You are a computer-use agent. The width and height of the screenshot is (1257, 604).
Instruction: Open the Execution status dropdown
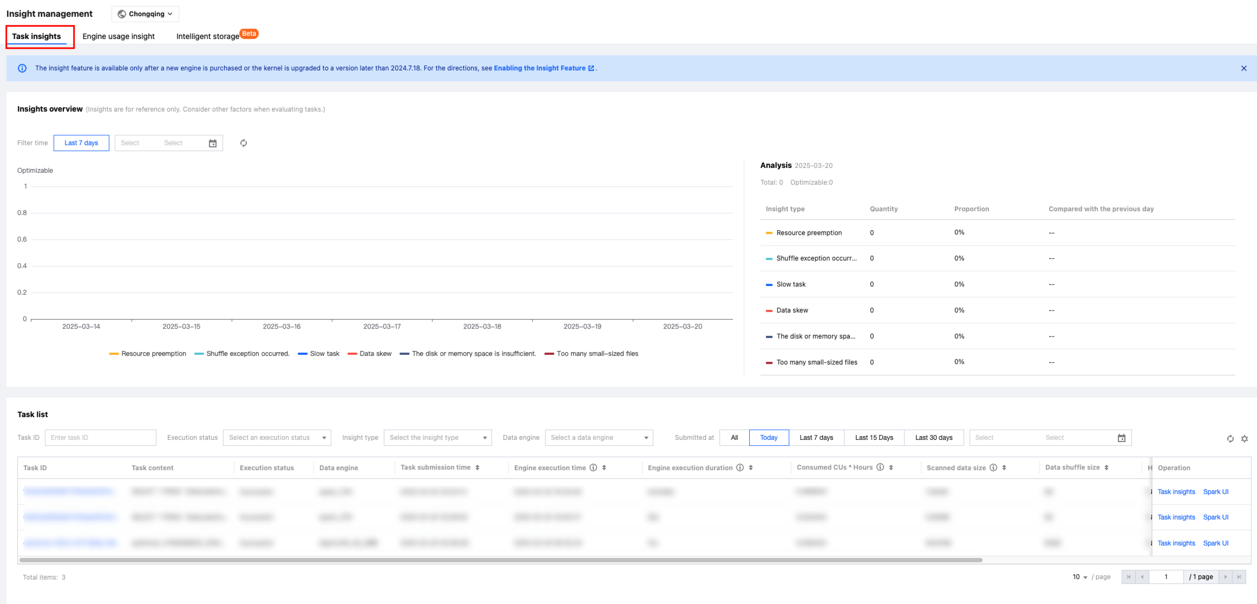point(277,438)
